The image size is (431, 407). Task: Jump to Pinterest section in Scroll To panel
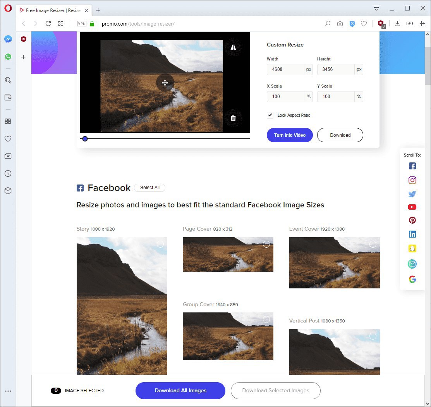pyautogui.click(x=412, y=220)
